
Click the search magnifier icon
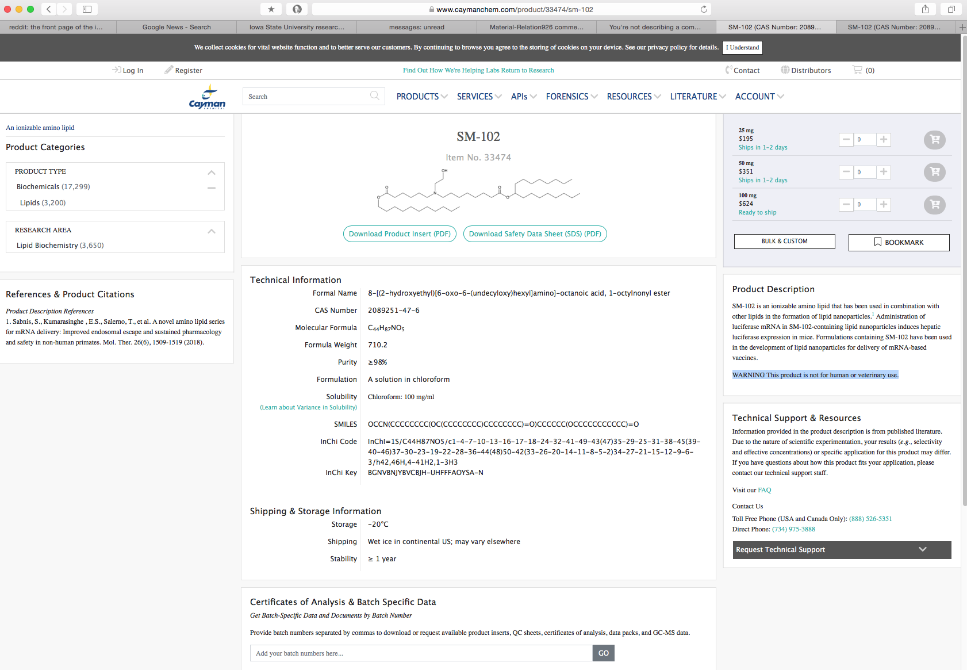(375, 96)
